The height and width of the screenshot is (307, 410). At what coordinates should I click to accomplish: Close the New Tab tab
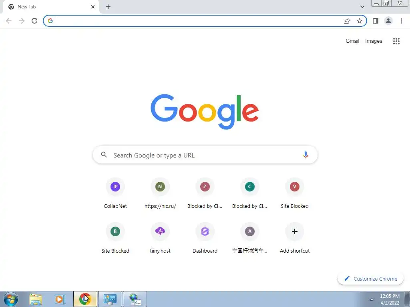93,7
